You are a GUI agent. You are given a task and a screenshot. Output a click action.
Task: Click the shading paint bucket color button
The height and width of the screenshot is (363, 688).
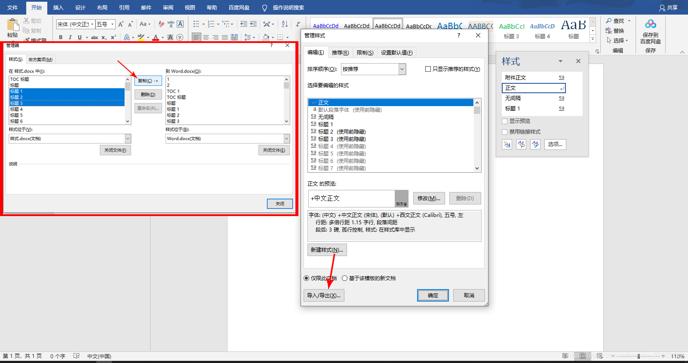click(x=266, y=37)
